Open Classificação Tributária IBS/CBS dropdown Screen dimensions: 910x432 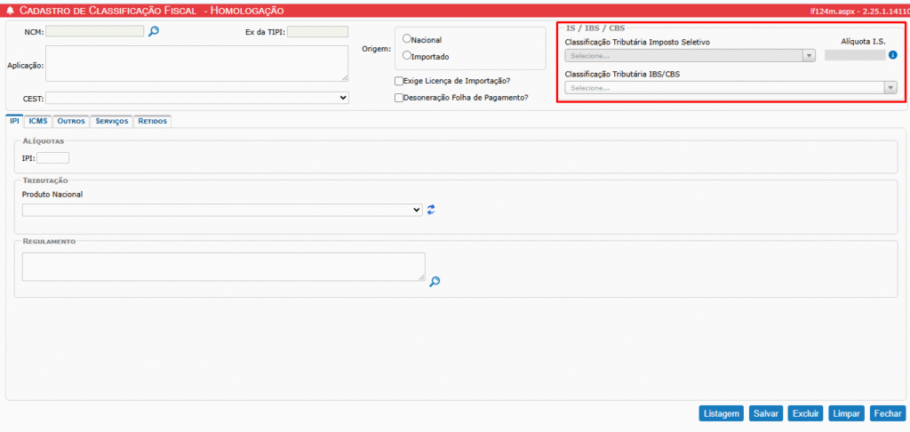730,88
